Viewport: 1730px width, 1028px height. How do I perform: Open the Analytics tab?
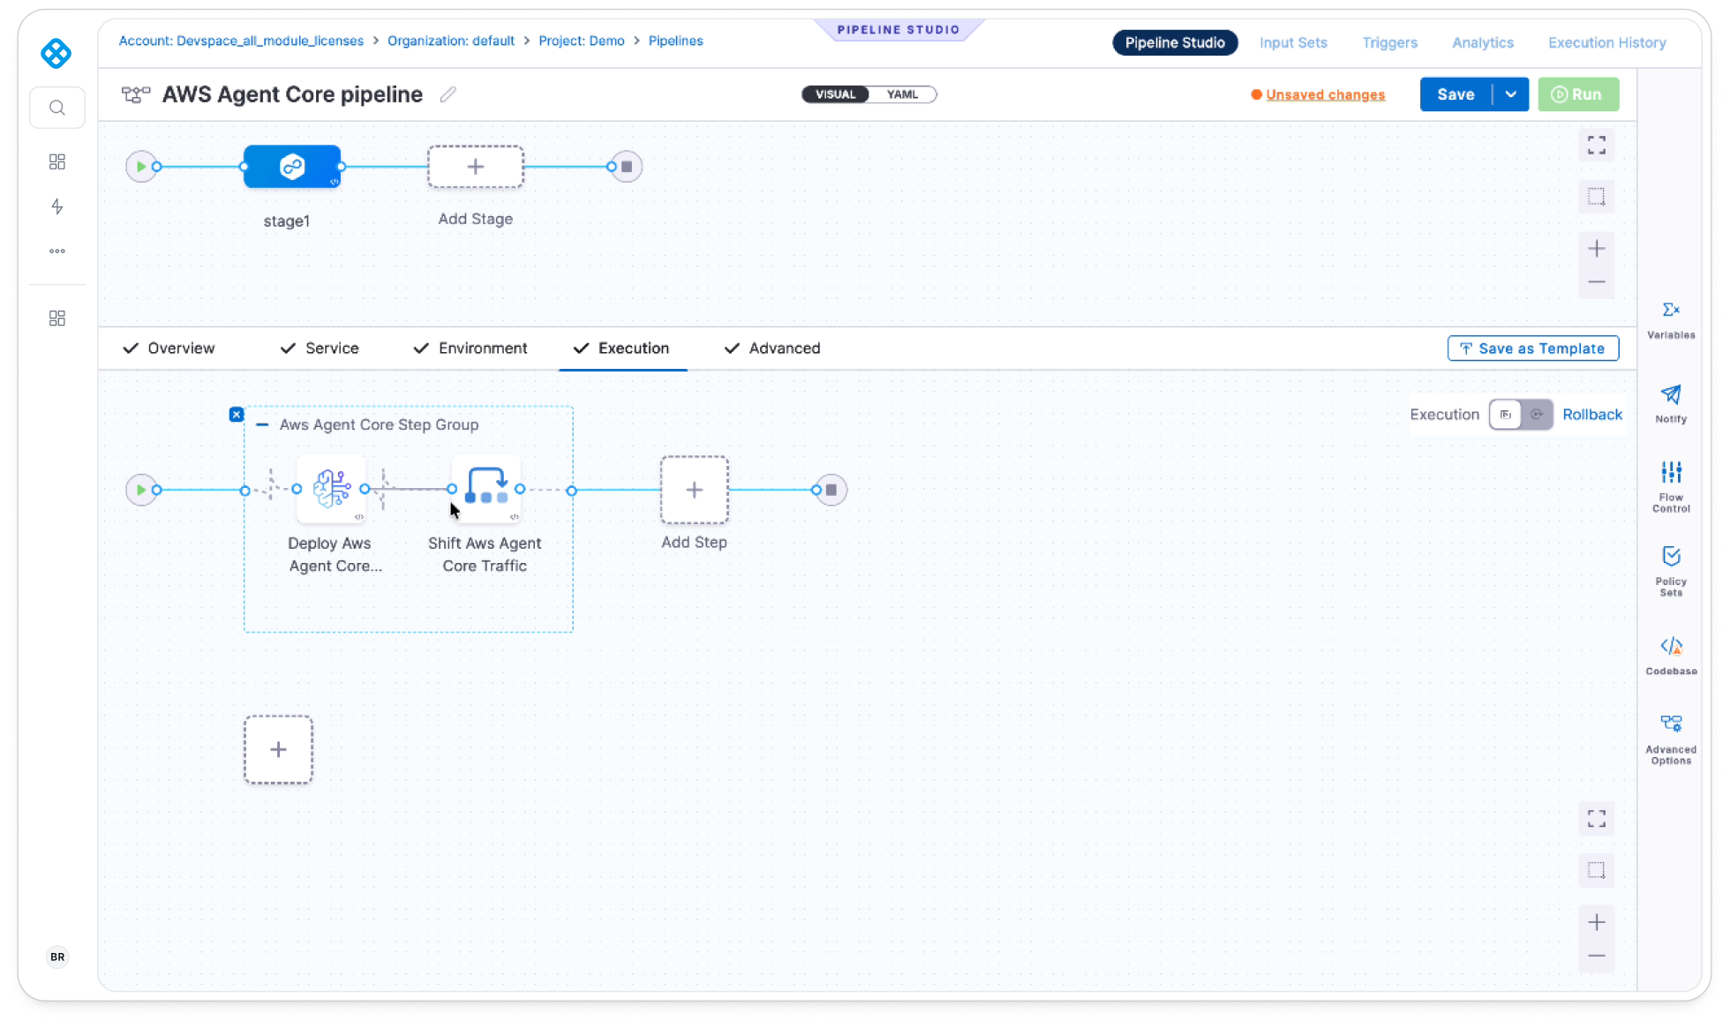pos(1483,42)
